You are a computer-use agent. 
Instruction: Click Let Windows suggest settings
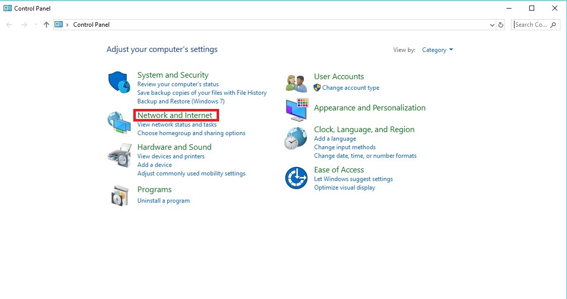pos(353,179)
